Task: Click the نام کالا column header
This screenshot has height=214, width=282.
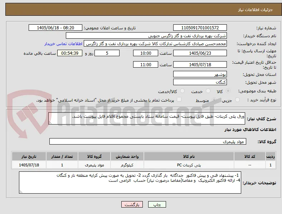Action: pos(189,156)
